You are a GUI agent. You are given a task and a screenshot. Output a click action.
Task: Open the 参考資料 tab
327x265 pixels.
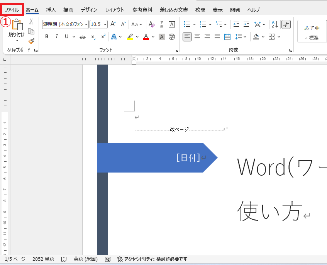click(x=142, y=10)
